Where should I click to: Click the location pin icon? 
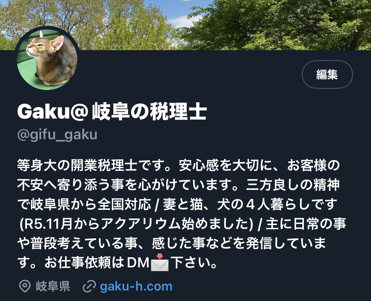pyautogui.click(x=25, y=286)
